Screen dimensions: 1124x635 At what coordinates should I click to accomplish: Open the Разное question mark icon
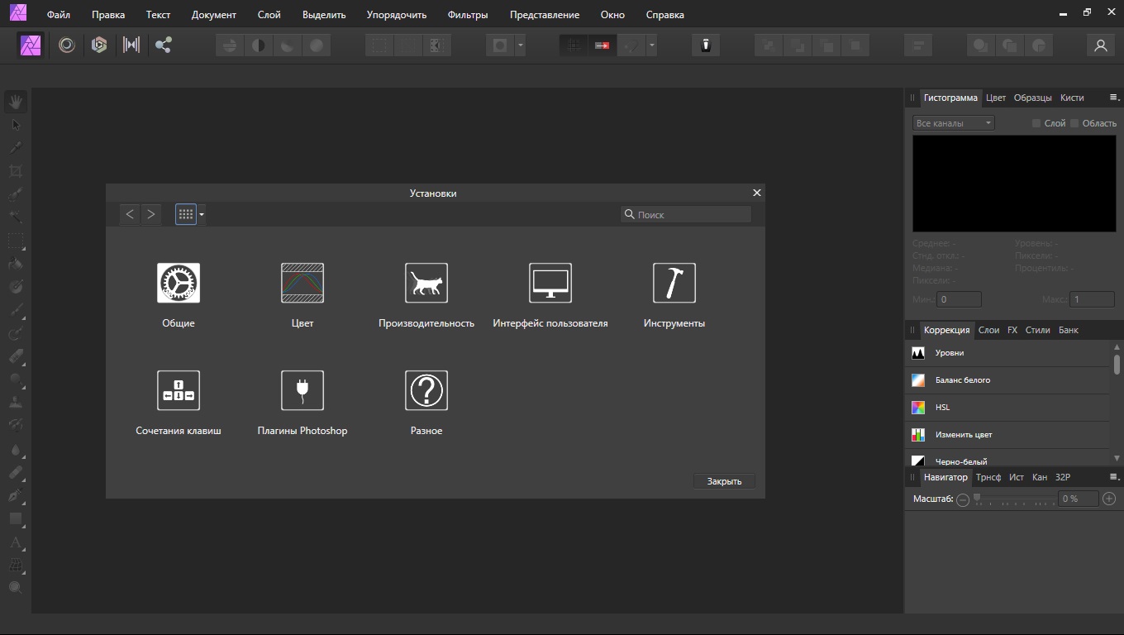pos(426,390)
